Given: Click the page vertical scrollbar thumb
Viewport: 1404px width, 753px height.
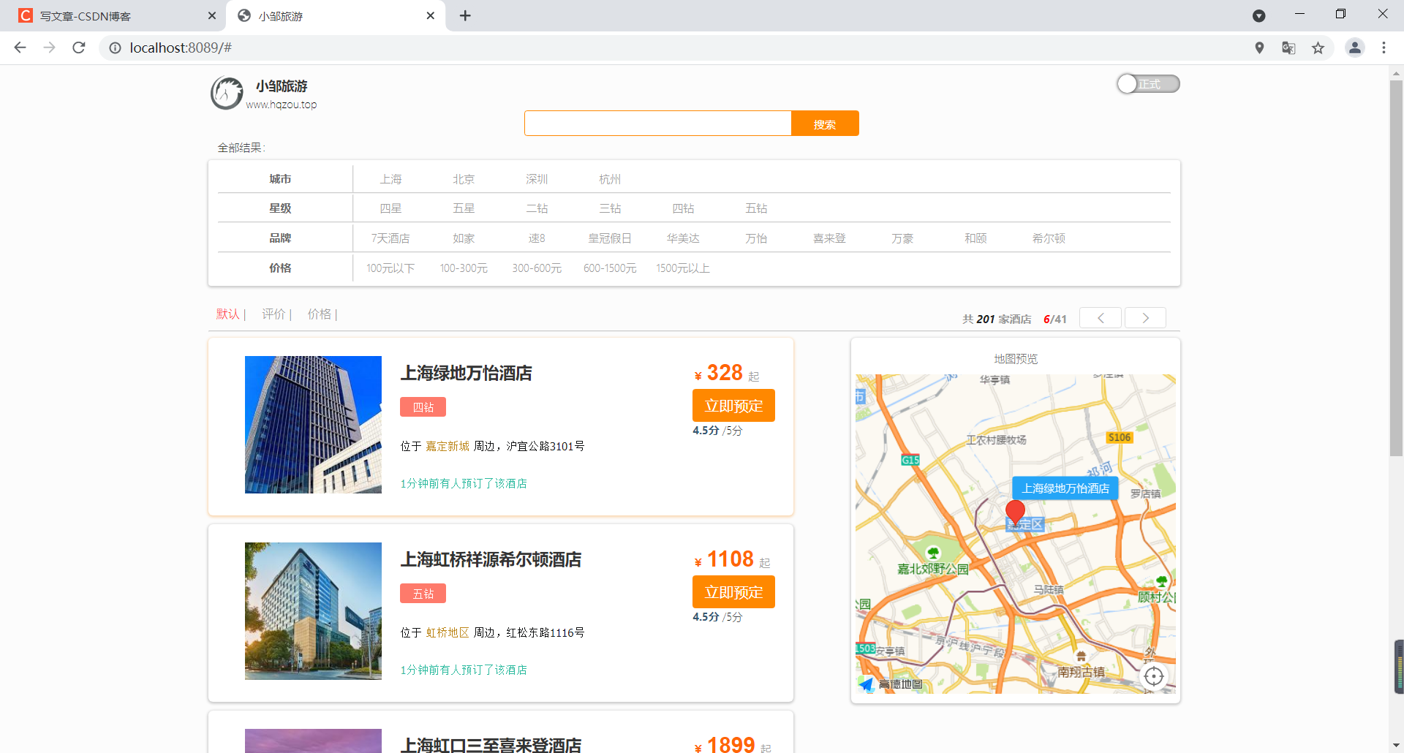Looking at the screenshot, I should coord(1396,268).
